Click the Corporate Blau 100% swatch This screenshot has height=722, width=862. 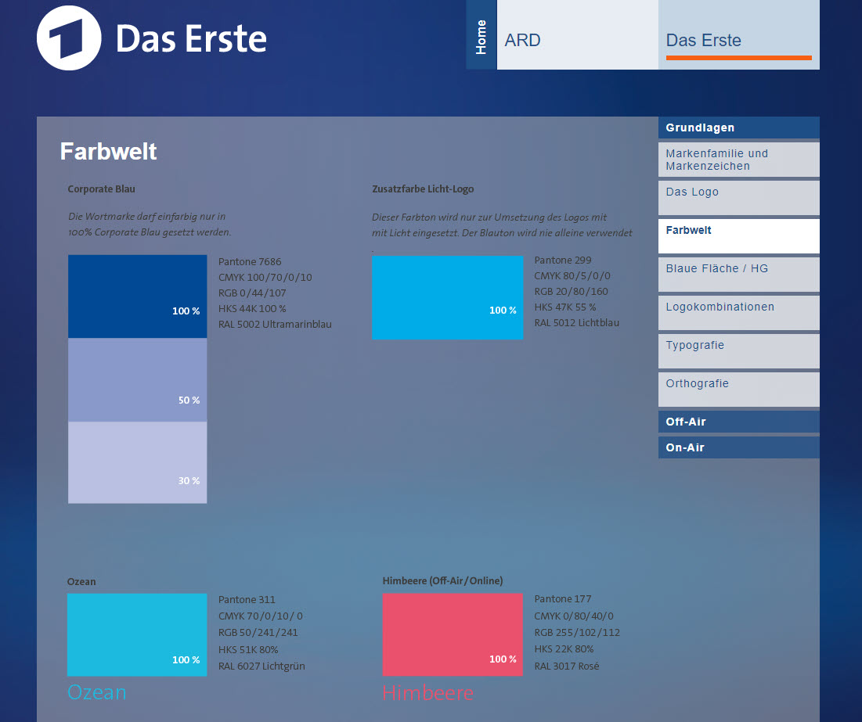click(x=137, y=296)
